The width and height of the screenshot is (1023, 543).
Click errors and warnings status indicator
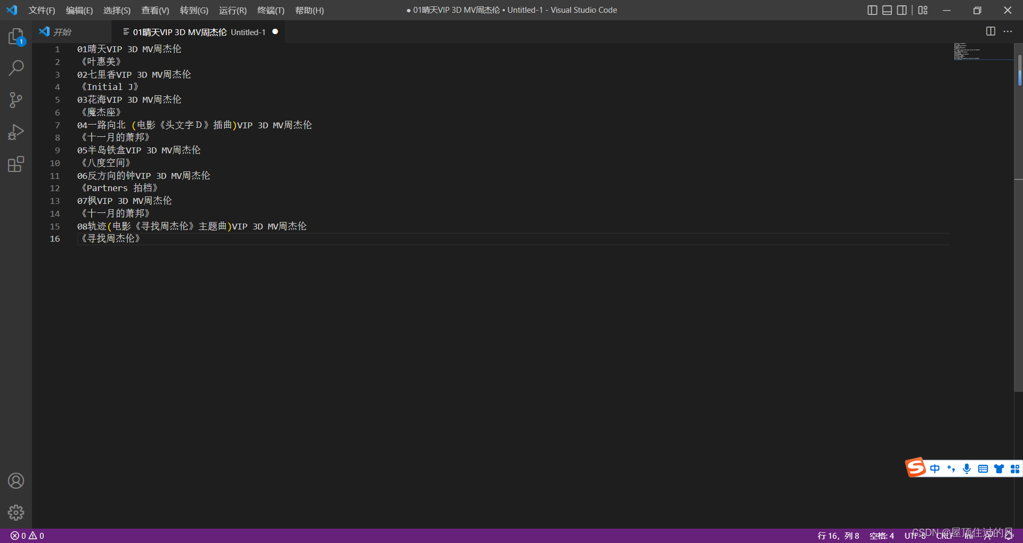27,536
